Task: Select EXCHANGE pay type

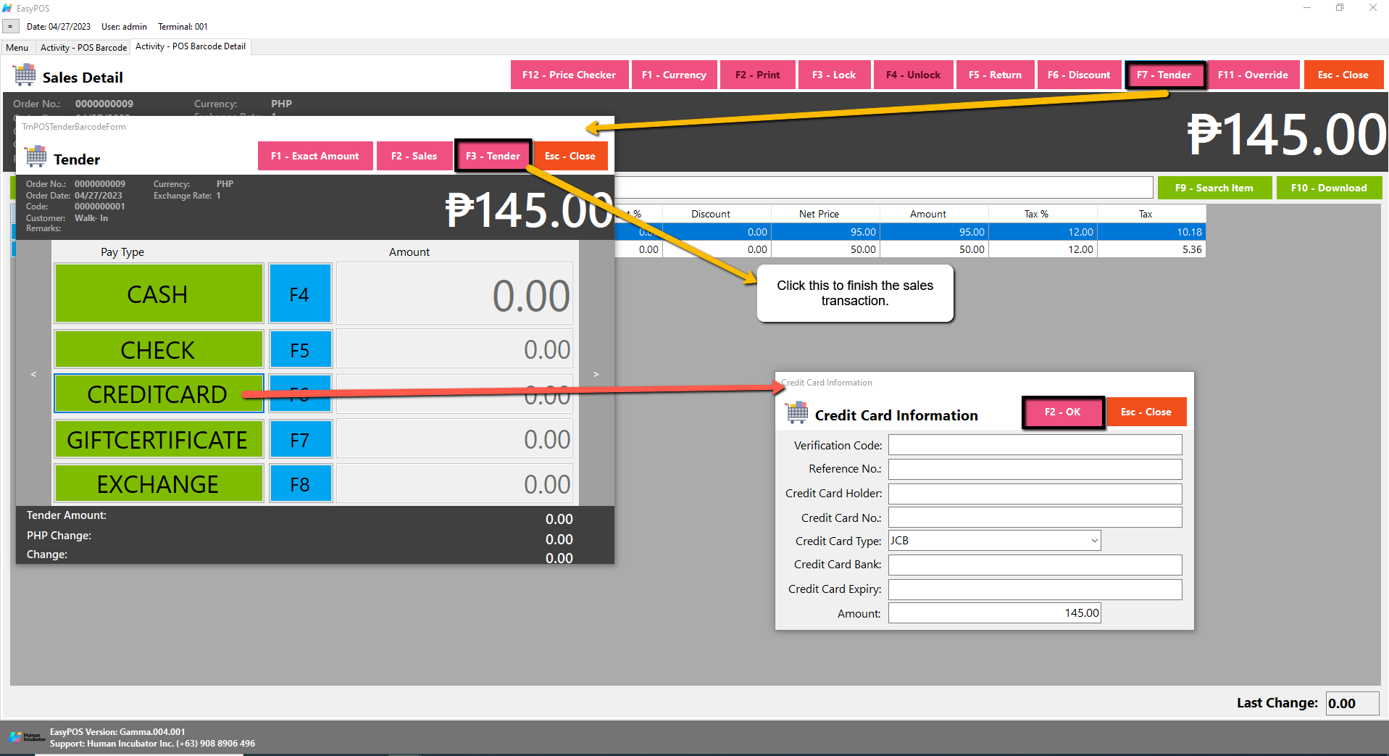Action: 159,483
